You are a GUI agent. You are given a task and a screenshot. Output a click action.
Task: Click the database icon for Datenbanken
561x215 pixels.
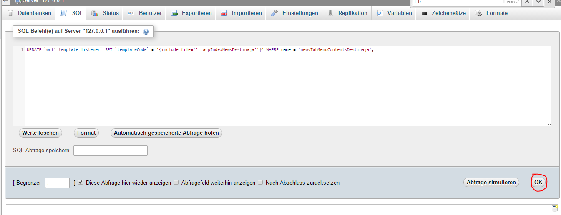(x=11, y=13)
